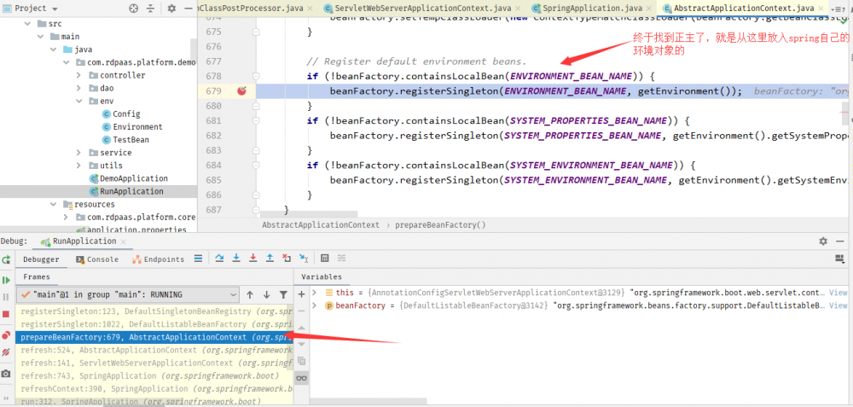Select the Debugger tab

[x=41, y=259]
